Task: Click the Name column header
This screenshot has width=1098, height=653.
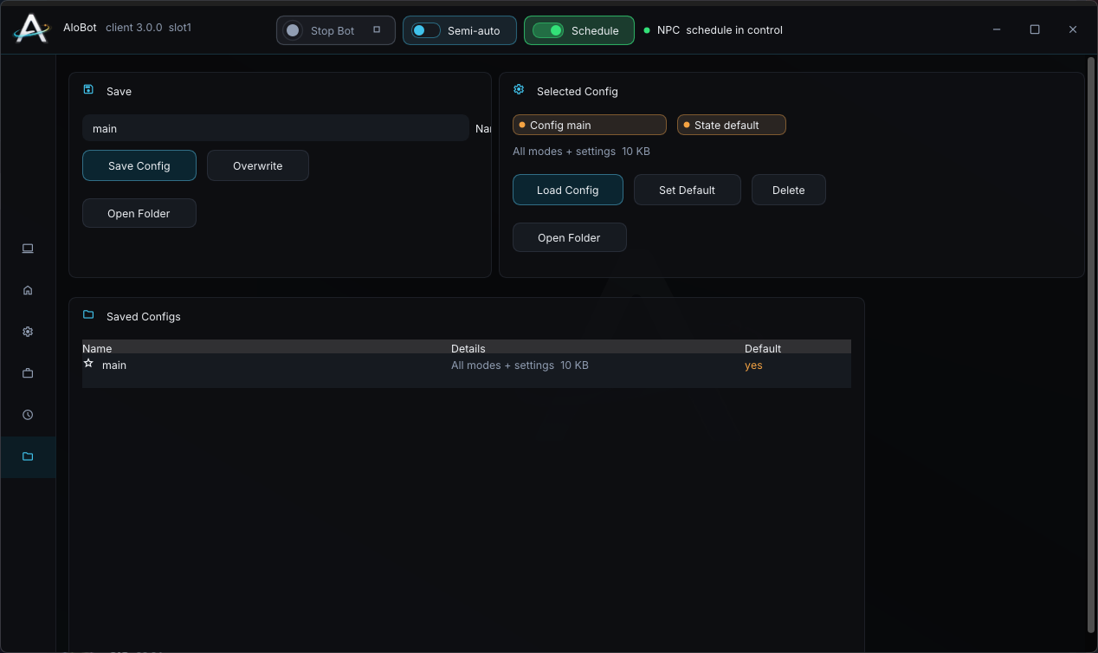Action: click(97, 348)
